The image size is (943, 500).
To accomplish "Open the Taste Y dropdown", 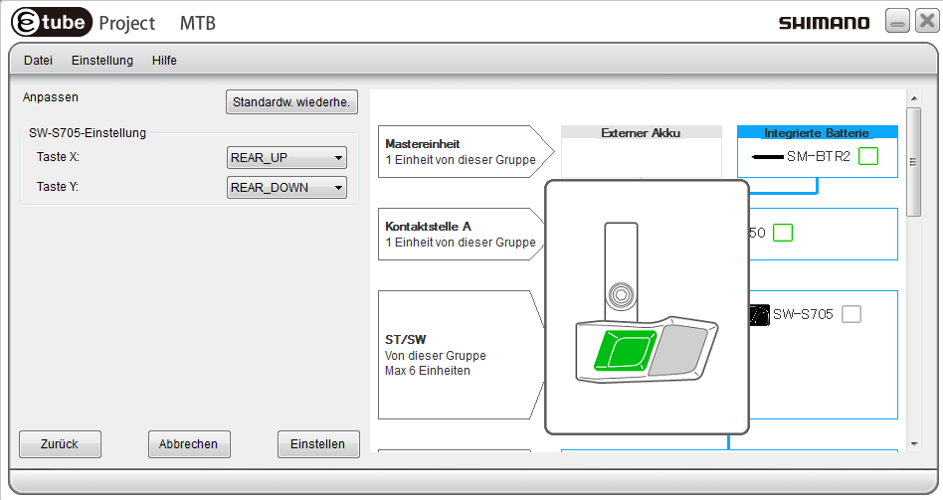I will click(286, 187).
